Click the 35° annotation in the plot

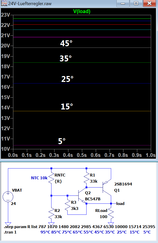tap(66, 58)
